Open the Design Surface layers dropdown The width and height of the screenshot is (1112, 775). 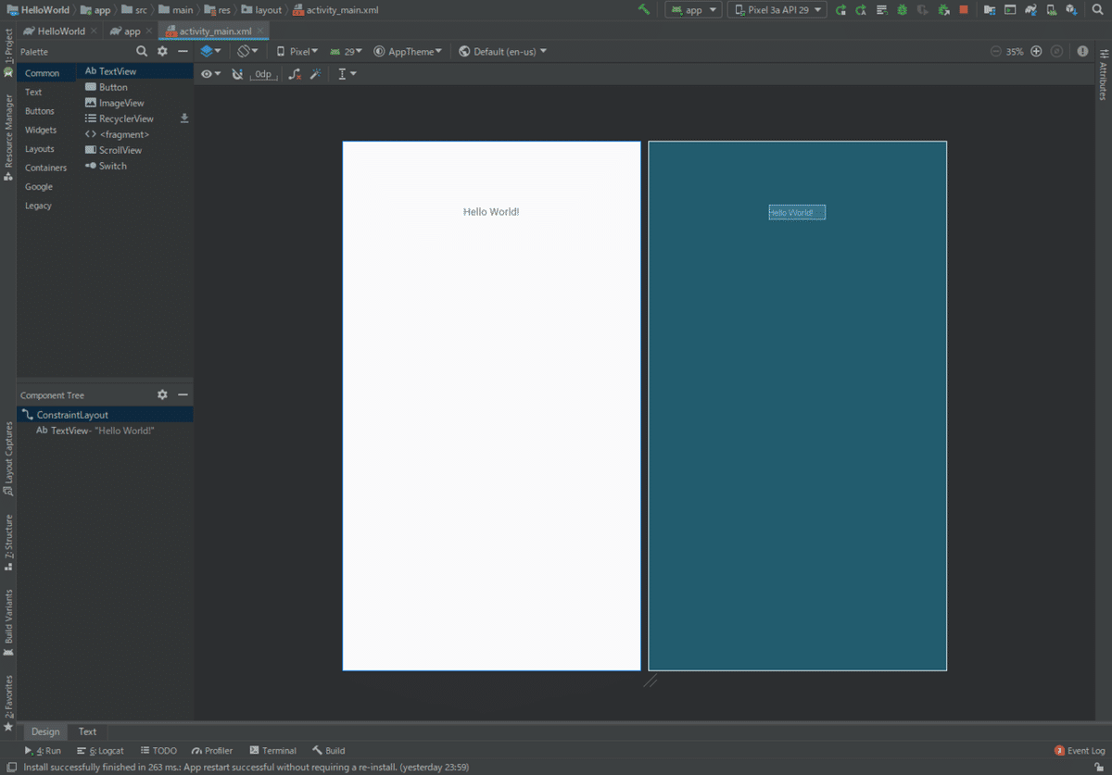click(210, 52)
